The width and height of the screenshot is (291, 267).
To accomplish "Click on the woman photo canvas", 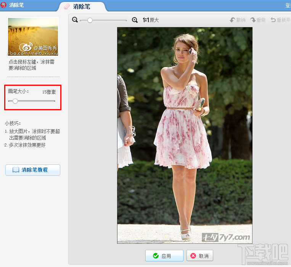I will tap(185, 135).
